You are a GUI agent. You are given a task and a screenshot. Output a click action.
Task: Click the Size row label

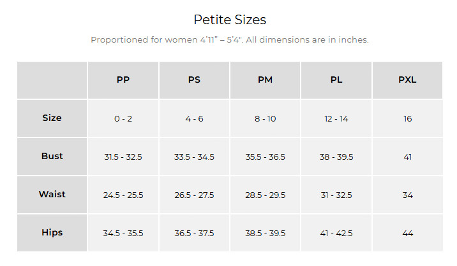[x=52, y=118]
